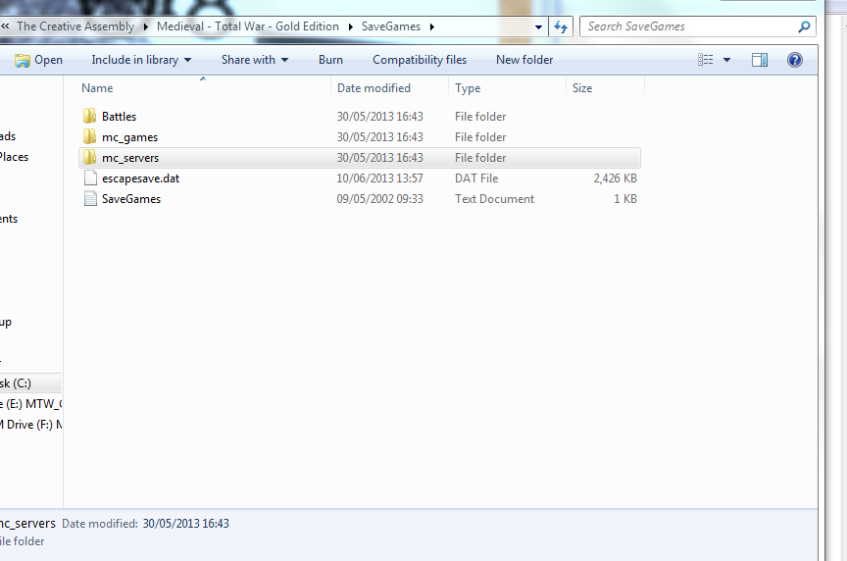
Task: Click Compatibility files button
Action: coord(420,60)
